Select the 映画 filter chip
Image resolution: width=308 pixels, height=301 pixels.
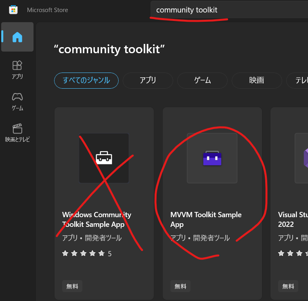(x=257, y=81)
